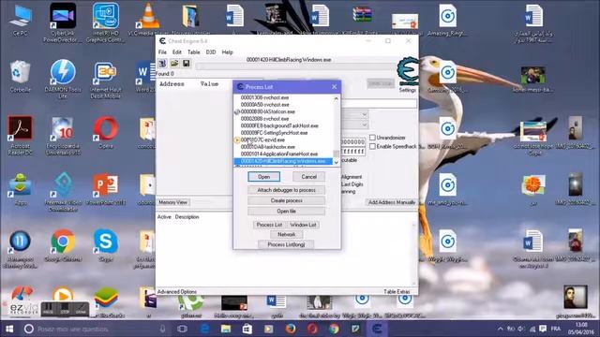The height and width of the screenshot is (337, 600).
Task: Click the Memory View button
Action: pos(172,202)
